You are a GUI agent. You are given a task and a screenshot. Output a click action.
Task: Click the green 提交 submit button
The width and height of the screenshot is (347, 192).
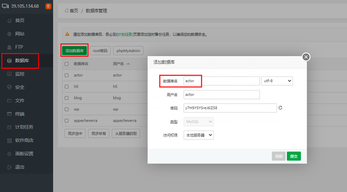click(x=294, y=156)
